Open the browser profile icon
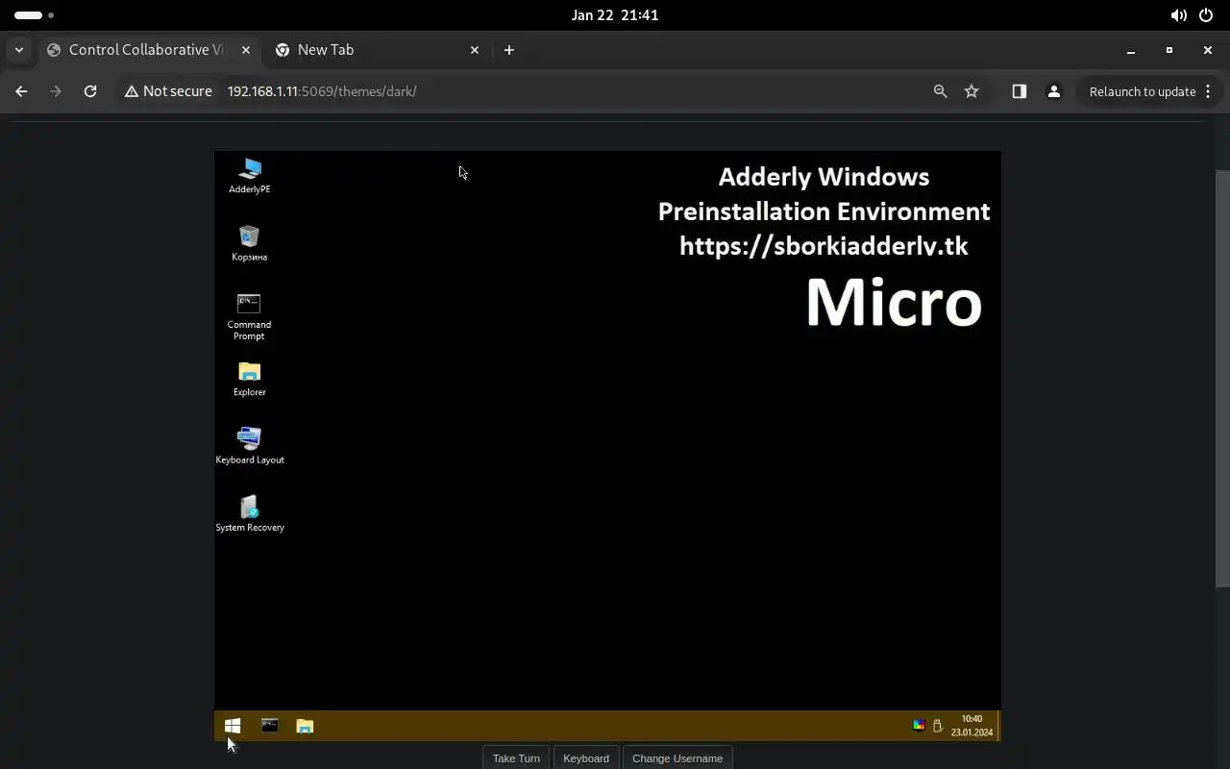 1054,91
